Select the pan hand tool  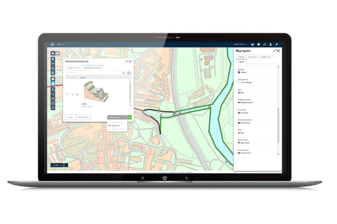tap(53, 83)
